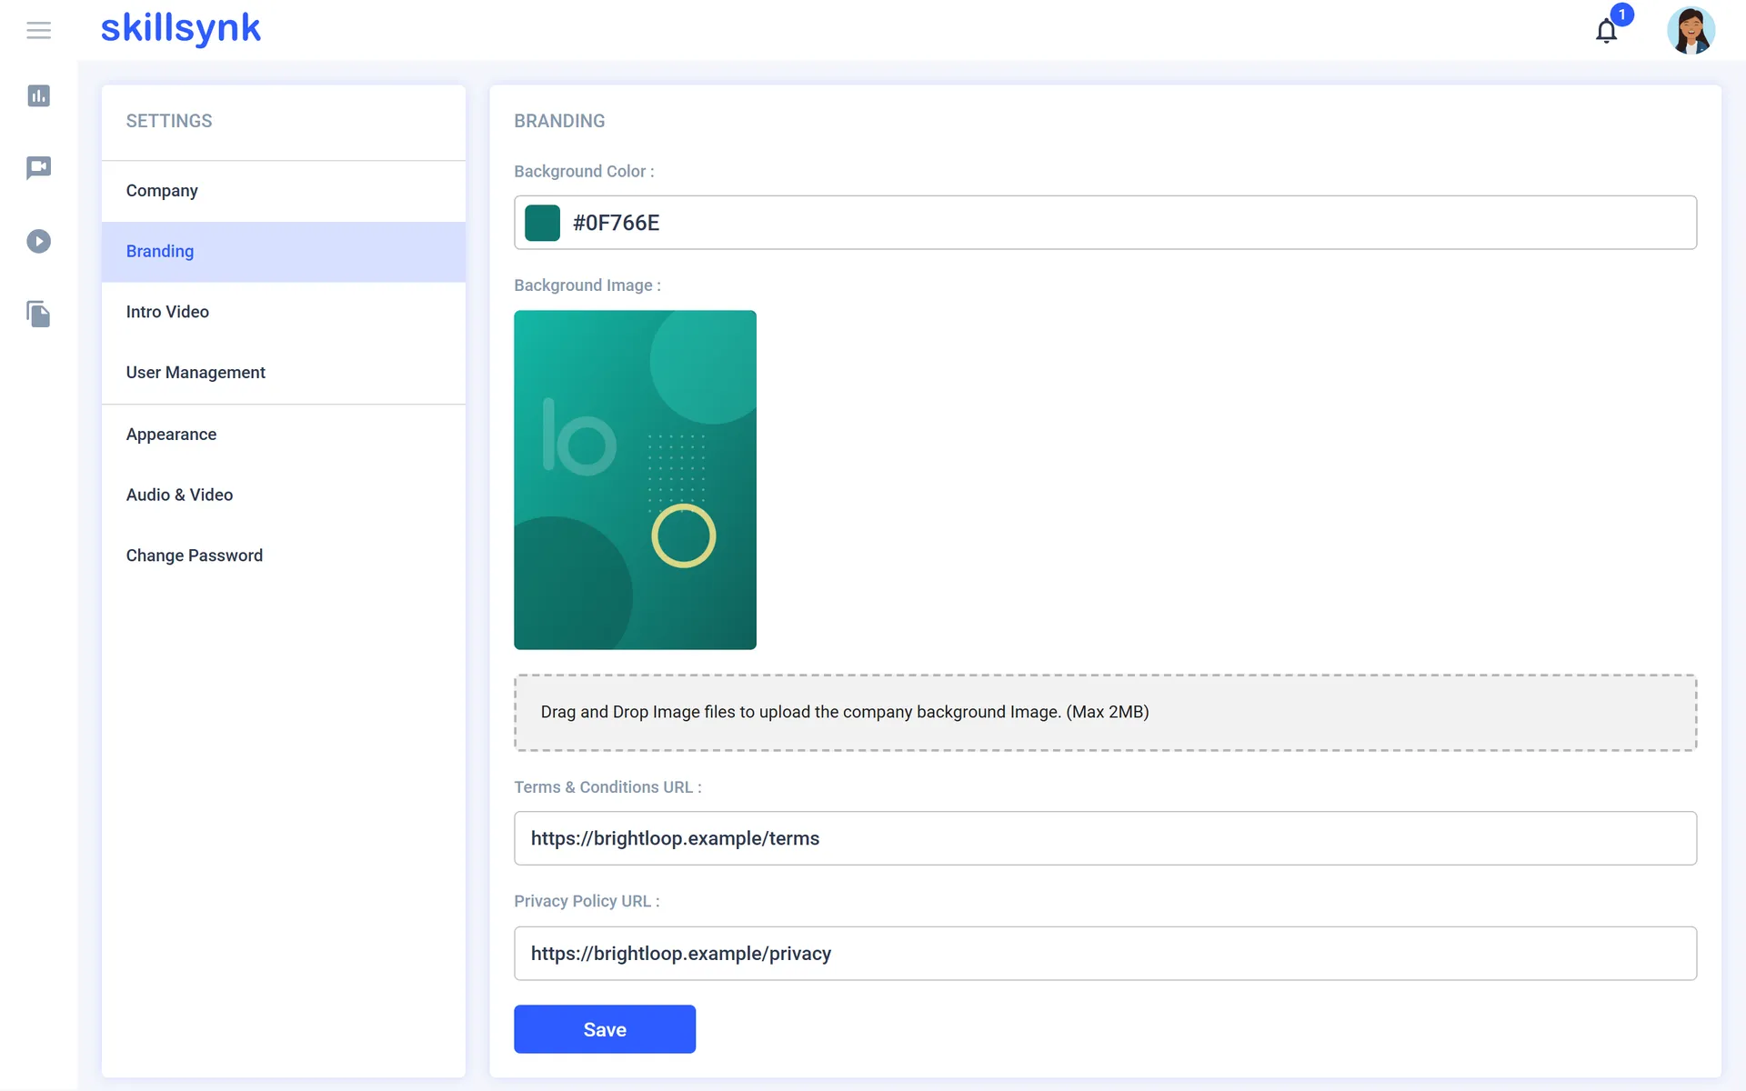Screen dimensions: 1746x1091
Task: Click the notification count badge
Action: pos(1621,15)
